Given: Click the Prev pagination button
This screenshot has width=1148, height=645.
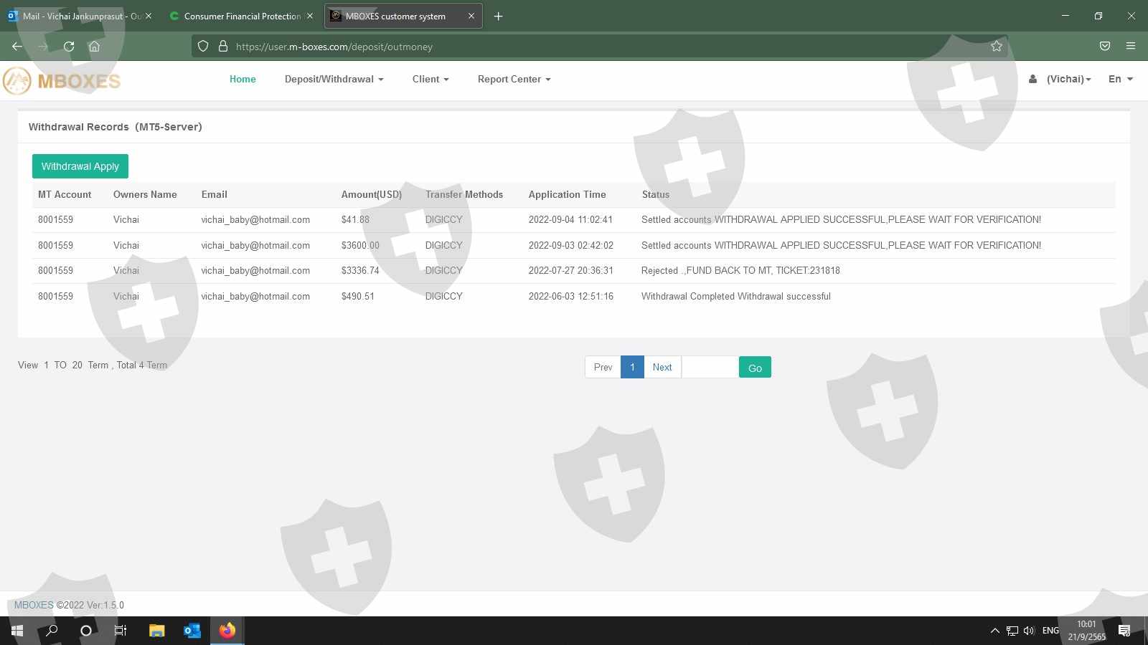Looking at the screenshot, I should [603, 367].
